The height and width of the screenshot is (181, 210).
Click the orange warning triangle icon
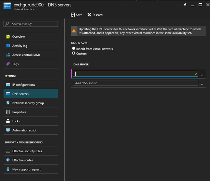coord(74,31)
